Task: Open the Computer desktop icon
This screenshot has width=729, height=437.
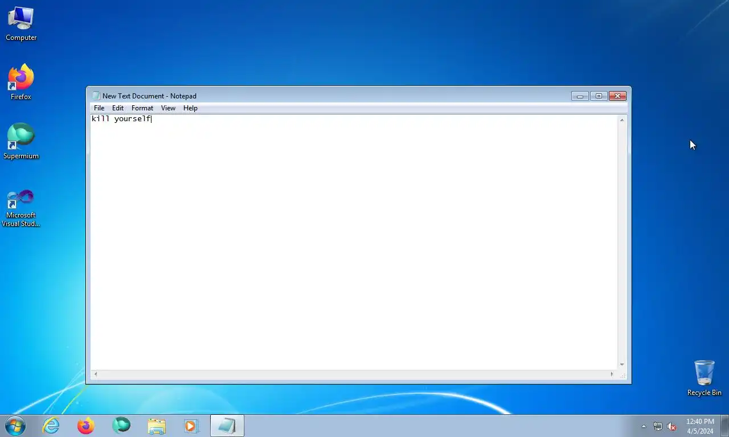Action: click(x=21, y=24)
